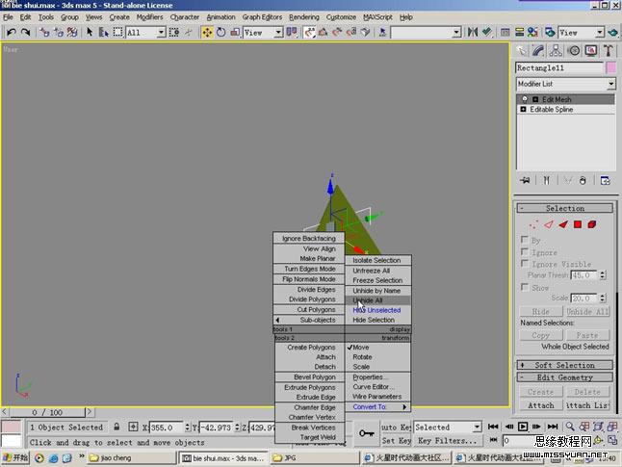The height and width of the screenshot is (467, 622).
Task: Click the pink object color swatch
Action: (610, 67)
